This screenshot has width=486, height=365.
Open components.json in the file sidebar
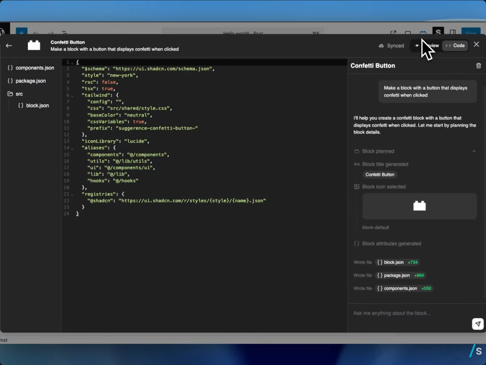point(35,68)
